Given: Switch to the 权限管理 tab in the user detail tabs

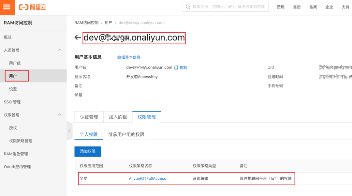Looking at the screenshot, I should coord(147,117).
